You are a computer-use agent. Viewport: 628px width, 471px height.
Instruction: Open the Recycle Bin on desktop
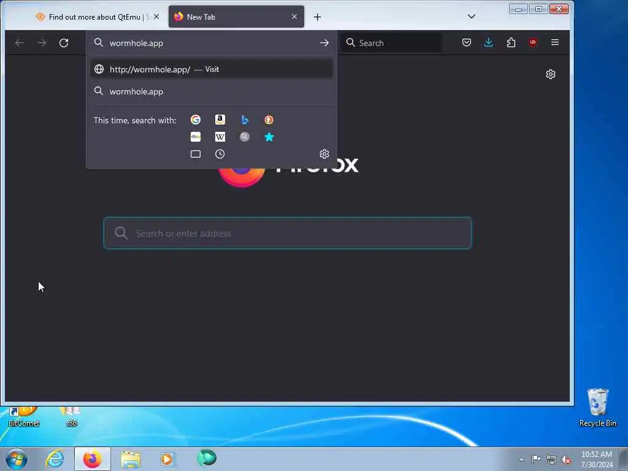point(597,407)
